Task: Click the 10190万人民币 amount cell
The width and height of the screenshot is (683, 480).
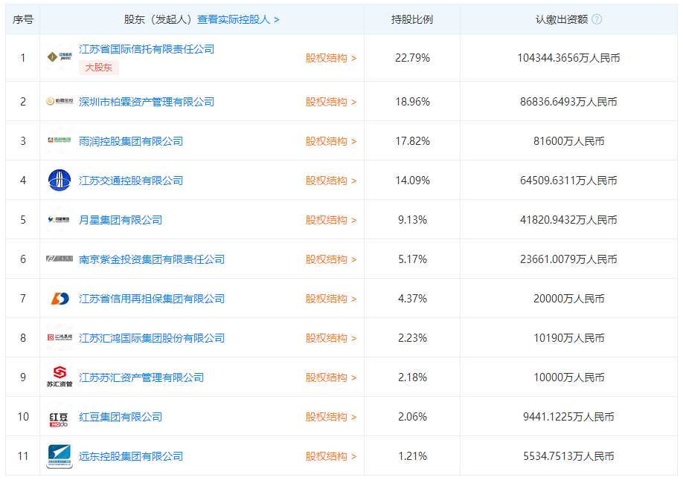Action: (x=569, y=338)
